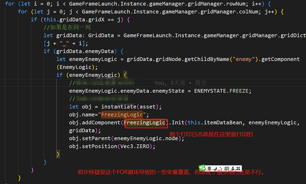Image resolution: width=306 pixels, height=184 pixels.
Task: Toggle the half-width moon icon
Action: [216, 169]
